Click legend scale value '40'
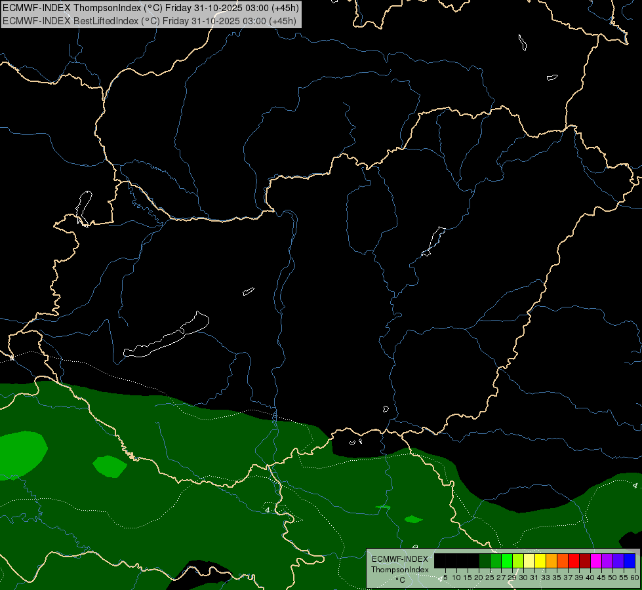642x590 pixels. 590,578
